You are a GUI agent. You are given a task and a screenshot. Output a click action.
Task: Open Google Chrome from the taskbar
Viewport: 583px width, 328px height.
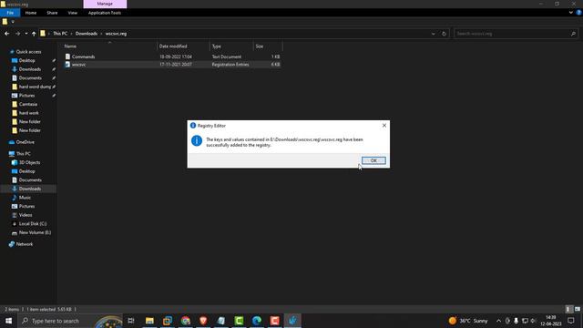pyautogui.click(x=186, y=321)
